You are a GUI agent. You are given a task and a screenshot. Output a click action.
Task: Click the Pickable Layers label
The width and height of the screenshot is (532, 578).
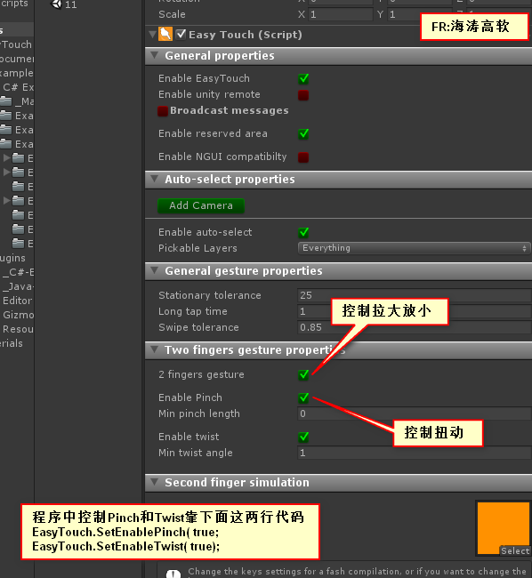point(197,248)
